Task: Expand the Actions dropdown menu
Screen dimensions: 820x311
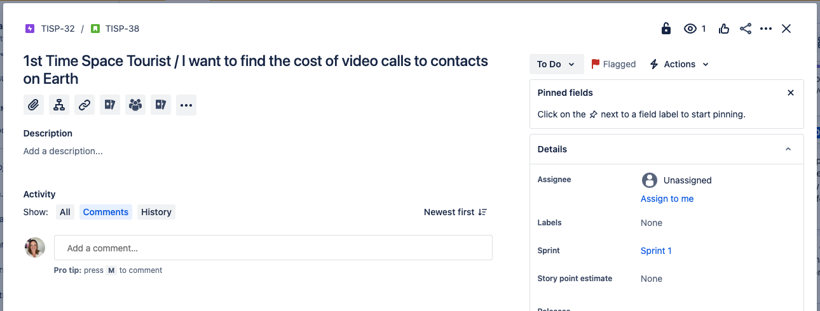Action: point(679,64)
